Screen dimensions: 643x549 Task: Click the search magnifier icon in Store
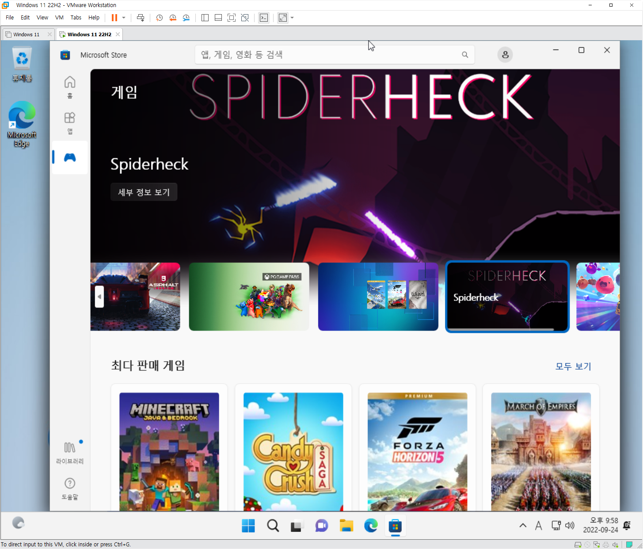tap(465, 55)
